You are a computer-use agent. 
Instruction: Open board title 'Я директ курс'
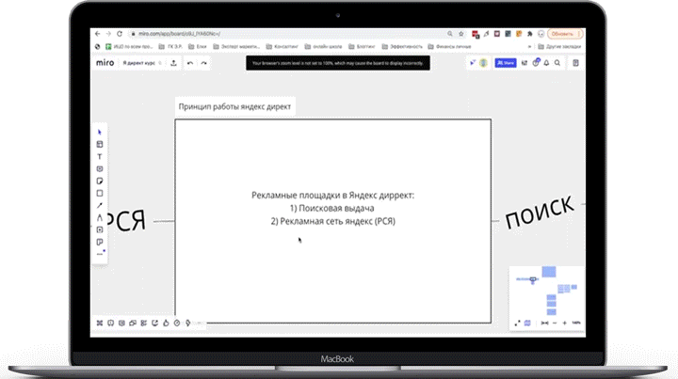(139, 63)
